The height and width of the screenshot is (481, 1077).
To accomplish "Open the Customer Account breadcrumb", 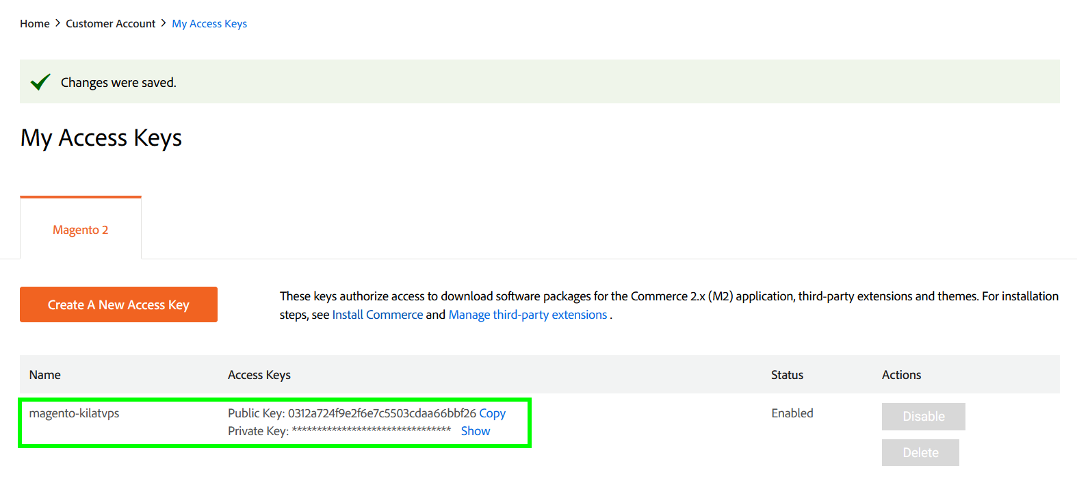I will pos(110,23).
